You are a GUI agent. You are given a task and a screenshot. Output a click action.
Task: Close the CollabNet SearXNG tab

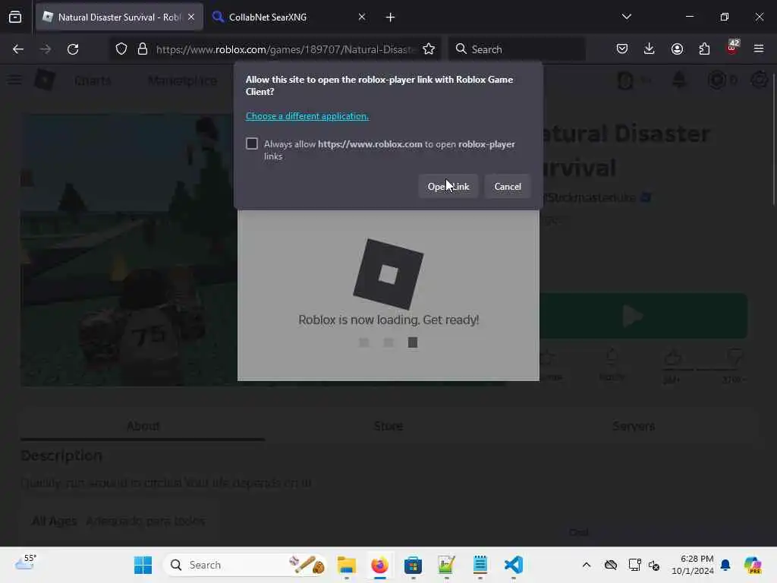(362, 17)
